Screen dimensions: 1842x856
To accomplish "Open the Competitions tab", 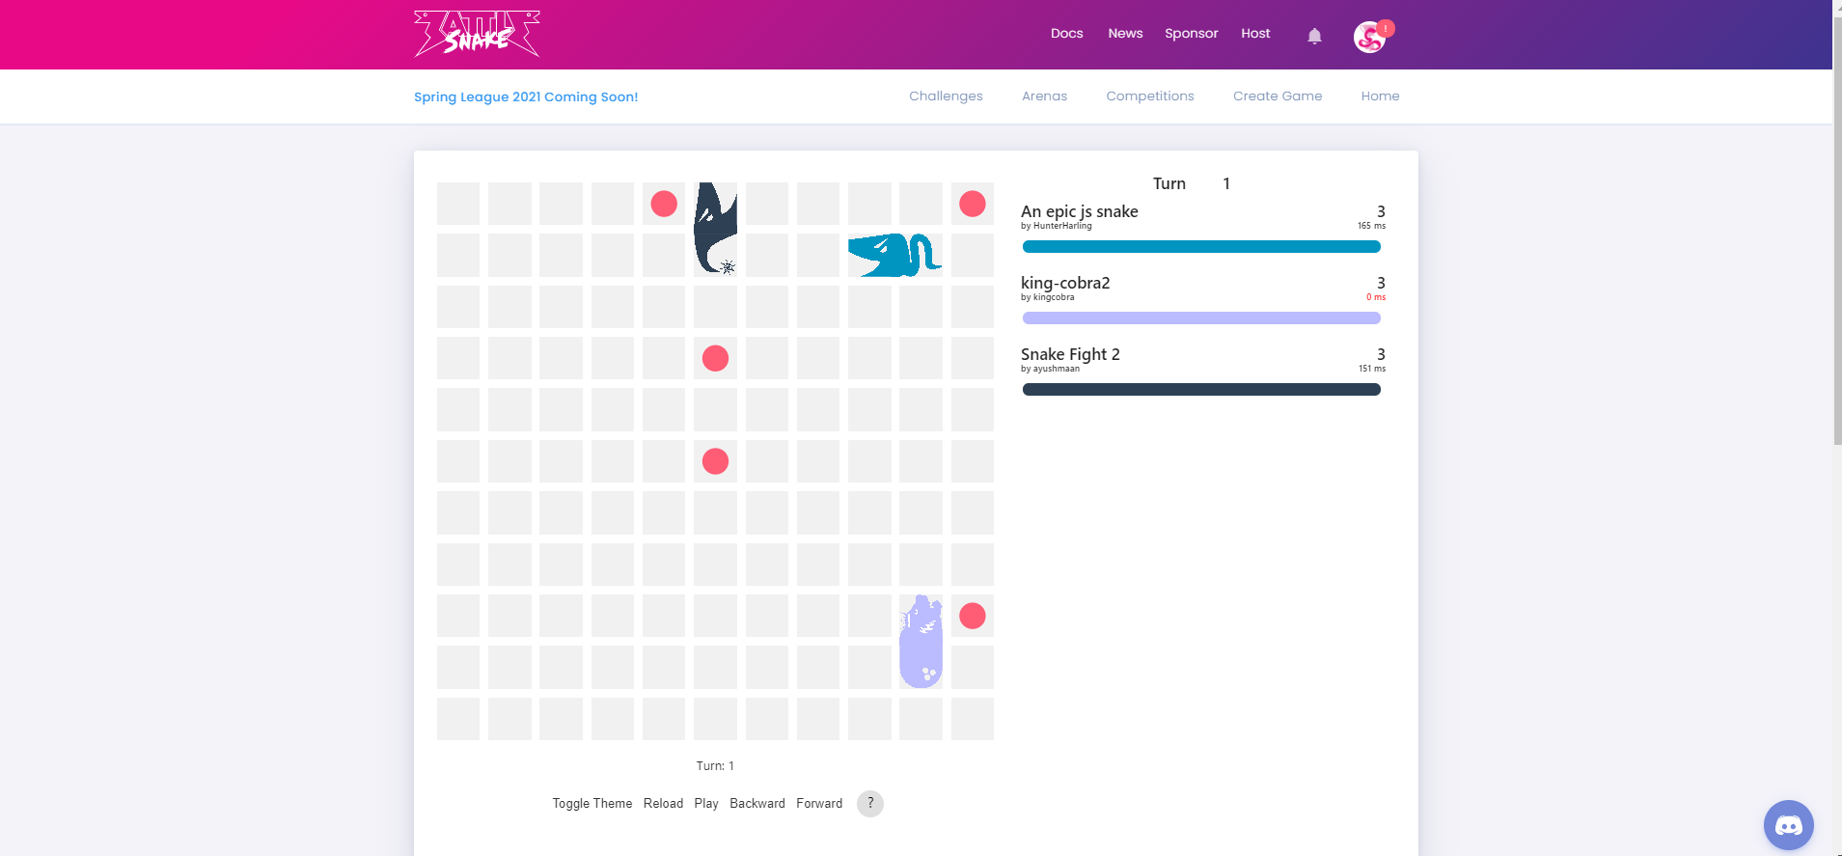I will [1150, 97].
